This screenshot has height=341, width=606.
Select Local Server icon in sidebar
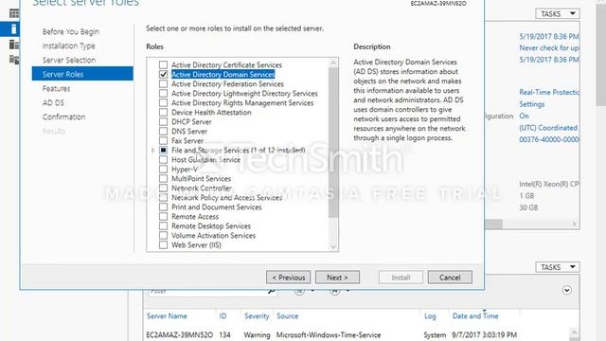pyautogui.click(x=13, y=29)
